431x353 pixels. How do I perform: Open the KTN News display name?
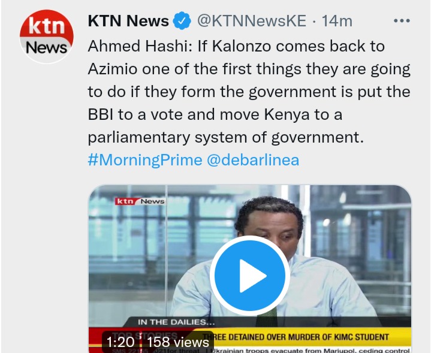coord(128,21)
